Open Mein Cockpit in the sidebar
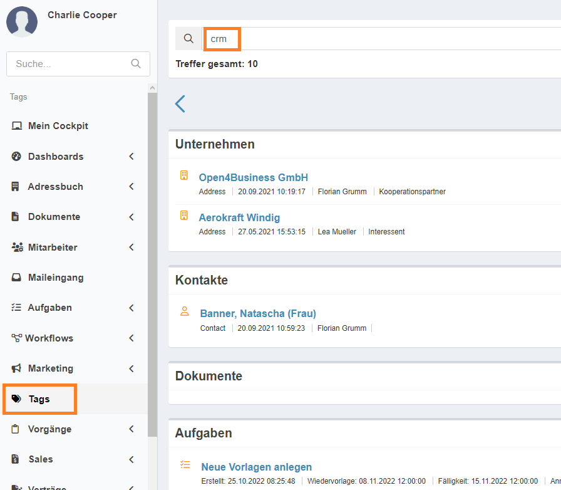 pos(58,126)
